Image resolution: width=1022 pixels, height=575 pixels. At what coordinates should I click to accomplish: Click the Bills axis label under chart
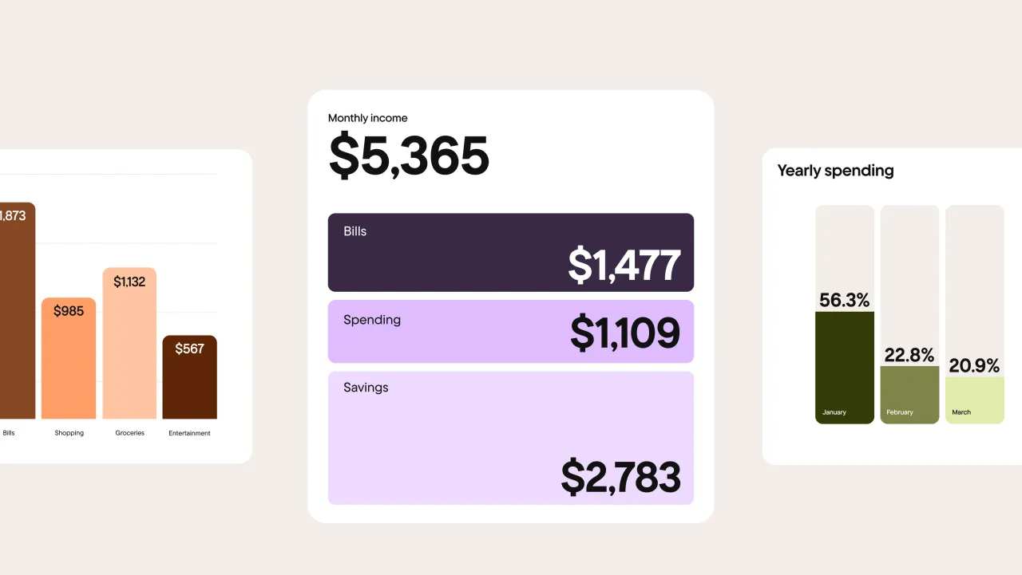[9, 433]
